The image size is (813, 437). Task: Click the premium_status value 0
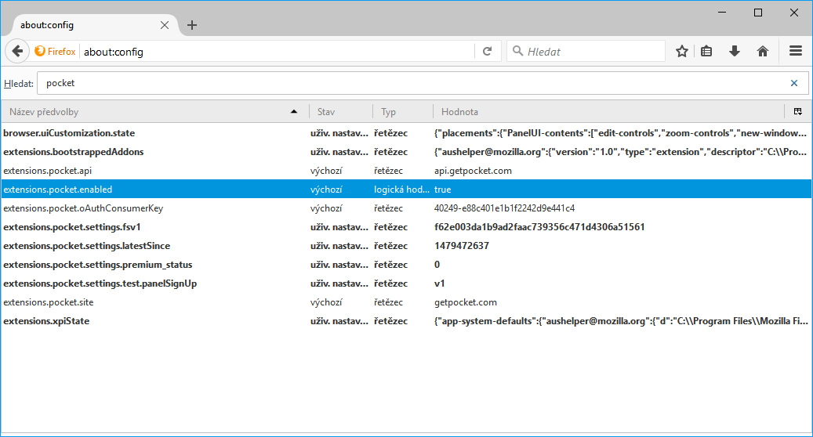pos(437,265)
